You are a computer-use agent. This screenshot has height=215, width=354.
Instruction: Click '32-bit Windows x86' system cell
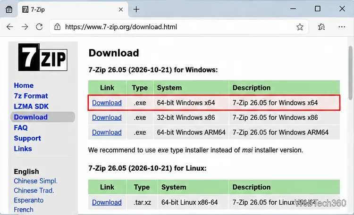coord(186,117)
